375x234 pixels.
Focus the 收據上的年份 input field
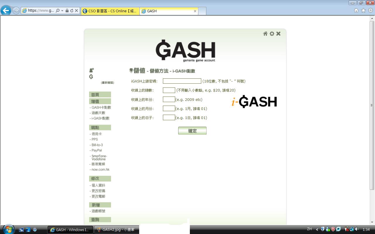pyautogui.click(x=169, y=99)
